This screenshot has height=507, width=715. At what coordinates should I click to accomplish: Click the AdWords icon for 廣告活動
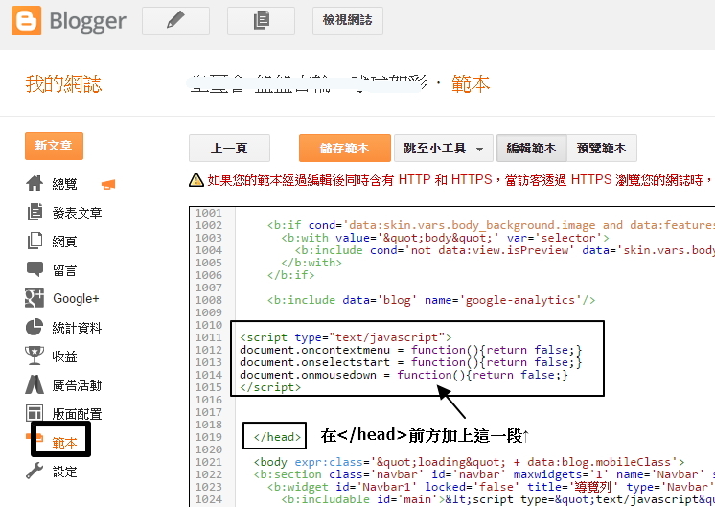[x=35, y=384]
